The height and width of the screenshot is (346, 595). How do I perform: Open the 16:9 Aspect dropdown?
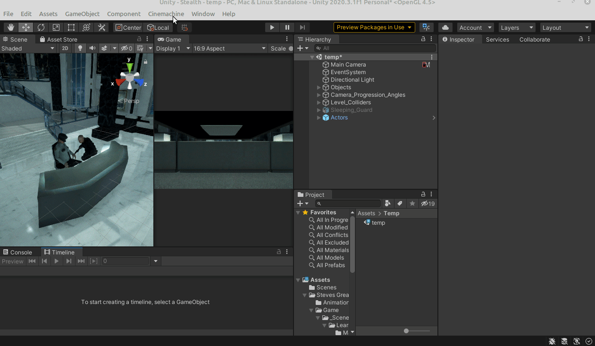(230, 48)
